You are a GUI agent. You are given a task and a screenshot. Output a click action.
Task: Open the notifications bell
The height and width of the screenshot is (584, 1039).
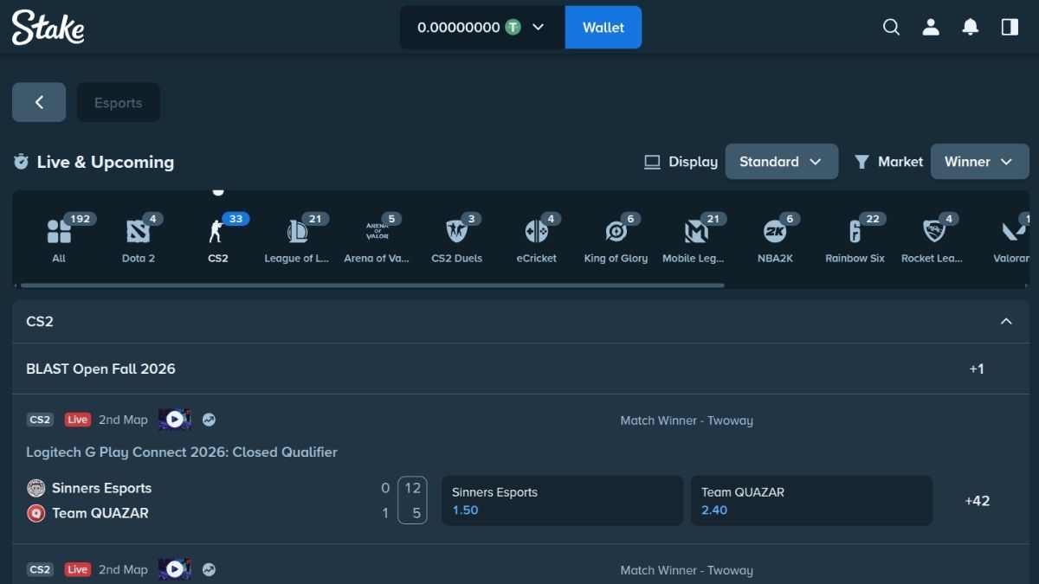(x=971, y=28)
